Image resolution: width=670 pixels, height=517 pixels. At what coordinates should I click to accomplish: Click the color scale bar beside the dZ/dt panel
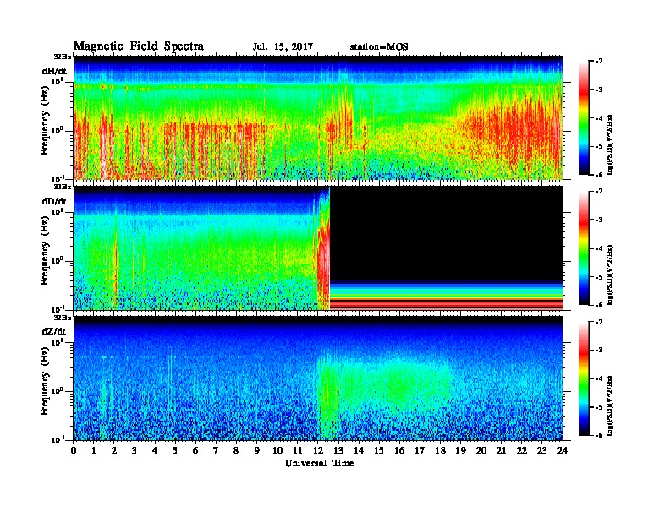click(x=584, y=378)
